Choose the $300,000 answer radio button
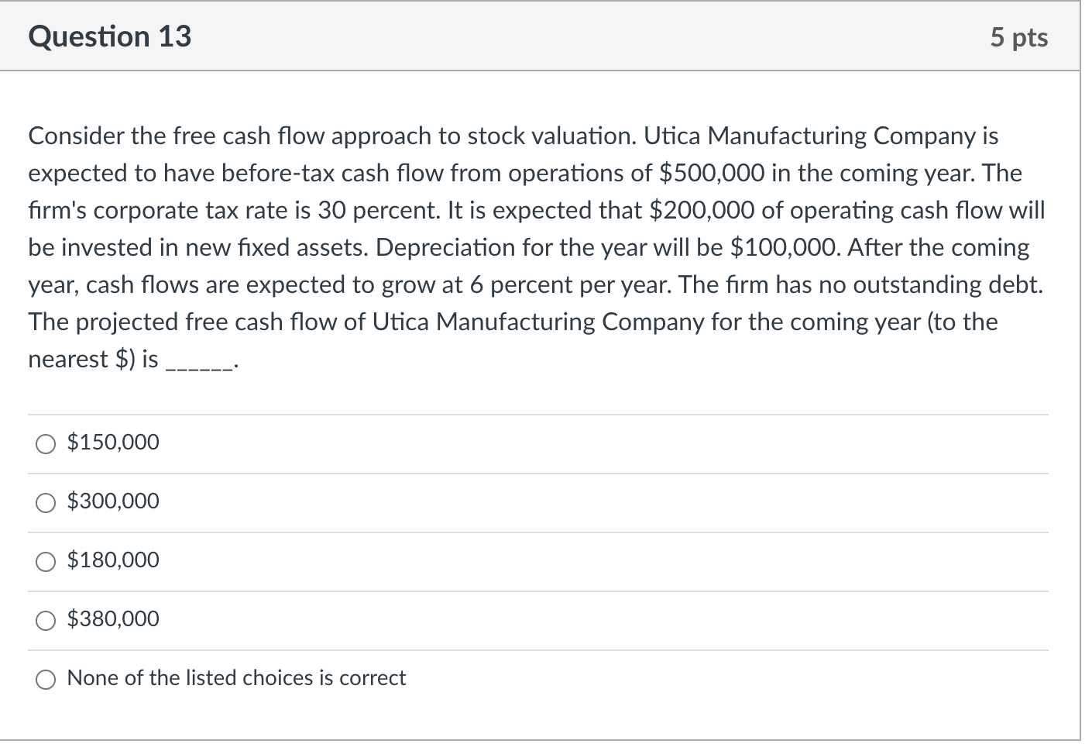This screenshot has height=744, width=1092. pyautogui.click(x=46, y=503)
